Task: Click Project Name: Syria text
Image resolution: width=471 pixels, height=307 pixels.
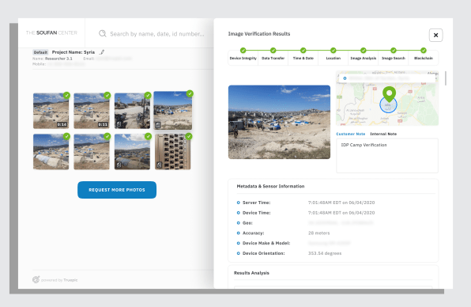Action: click(73, 52)
